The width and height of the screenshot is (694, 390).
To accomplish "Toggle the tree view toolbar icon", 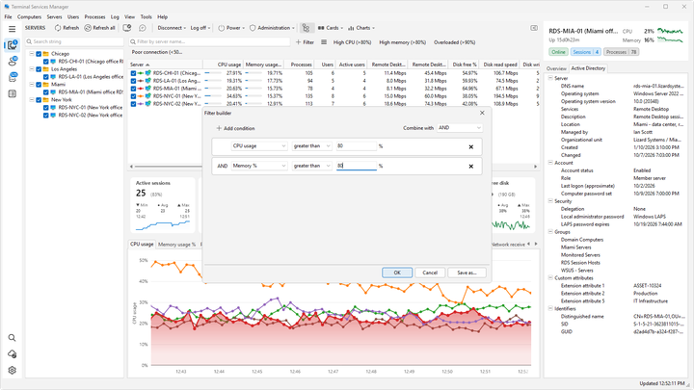I will click(x=306, y=28).
